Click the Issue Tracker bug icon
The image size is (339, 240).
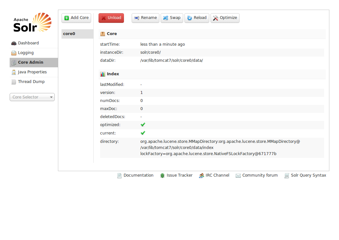[x=162, y=176]
